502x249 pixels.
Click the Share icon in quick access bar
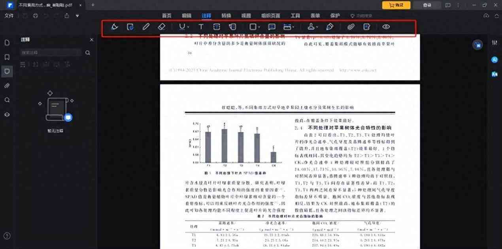click(x=67, y=16)
